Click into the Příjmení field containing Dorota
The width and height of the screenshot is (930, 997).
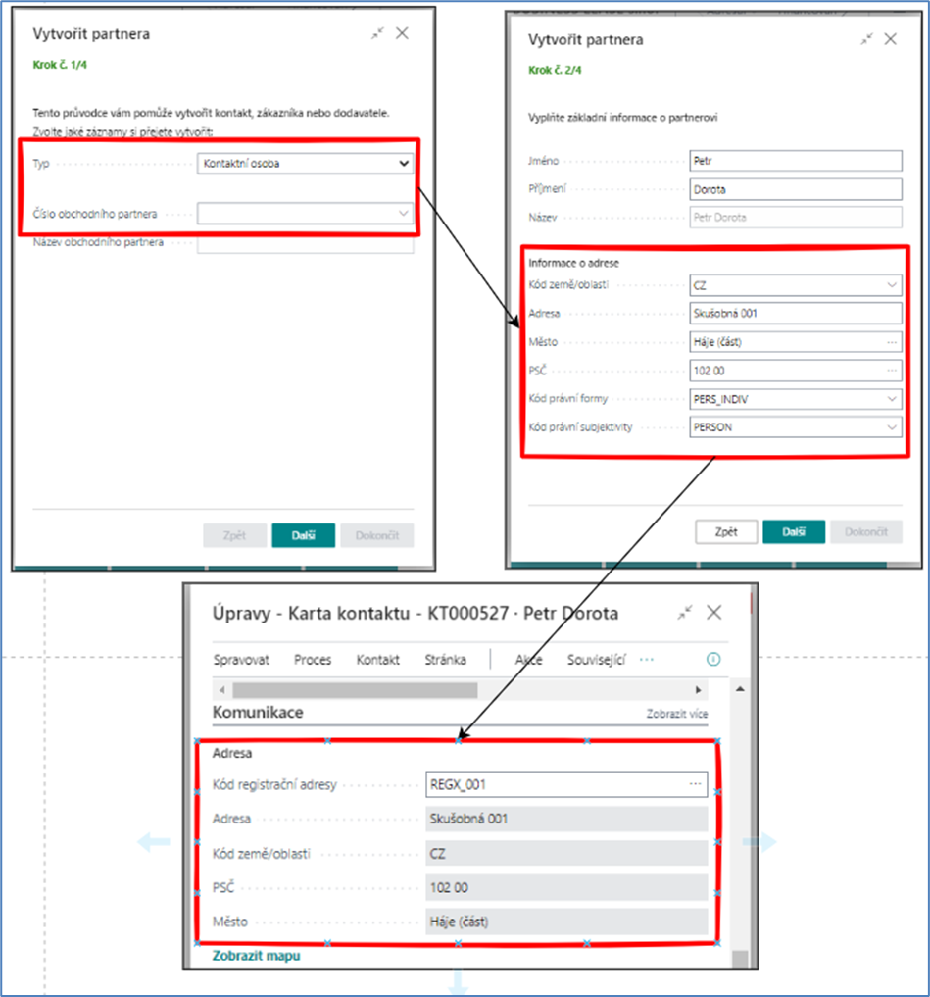[x=795, y=189]
